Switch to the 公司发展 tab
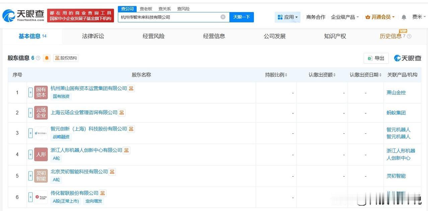The width and height of the screenshot is (428, 211). (x=275, y=36)
